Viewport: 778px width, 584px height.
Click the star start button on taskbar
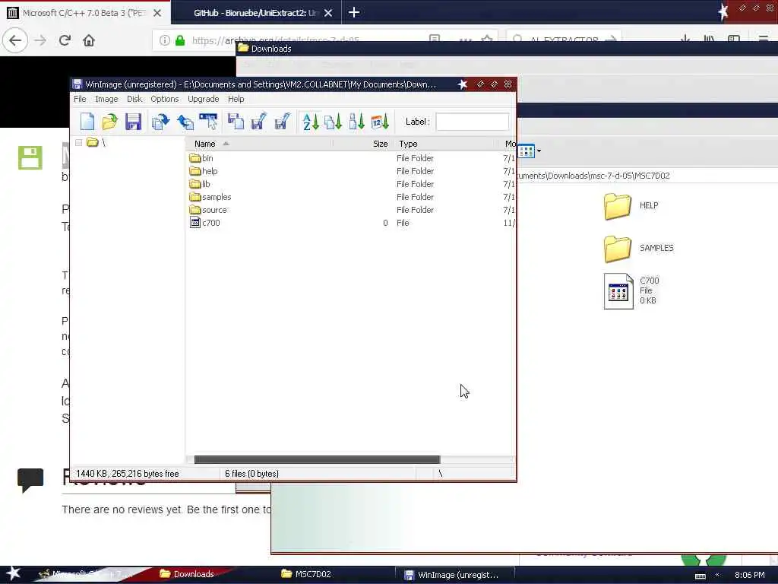(14, 573)
